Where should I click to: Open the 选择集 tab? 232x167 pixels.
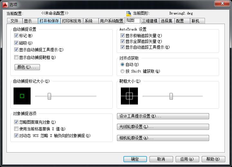click(167, 21)
